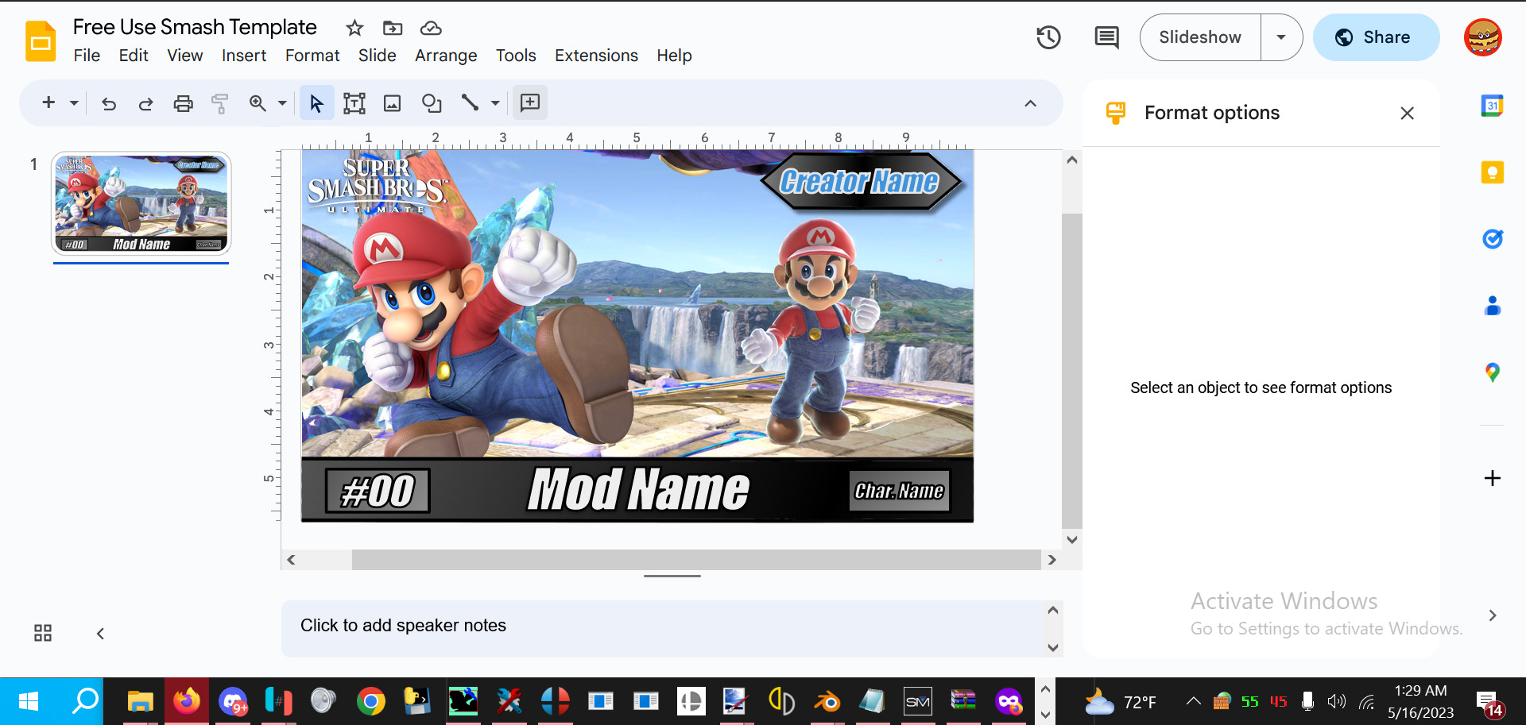Open the Contacts side panel
The image size is (1526, 725).
pos(1492,305)
